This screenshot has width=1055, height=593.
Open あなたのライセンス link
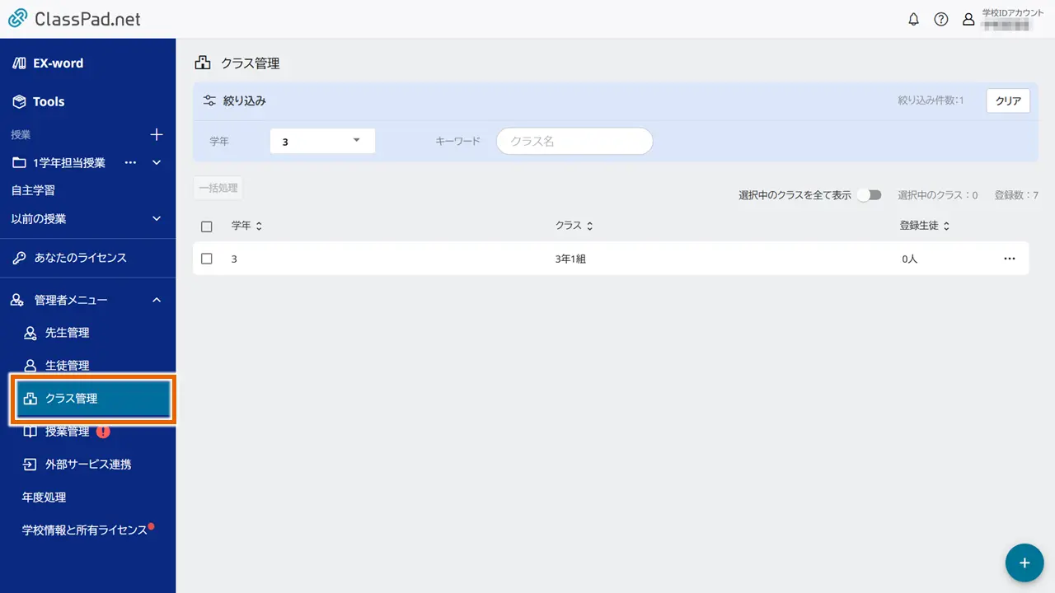click(x=80, y=258)
